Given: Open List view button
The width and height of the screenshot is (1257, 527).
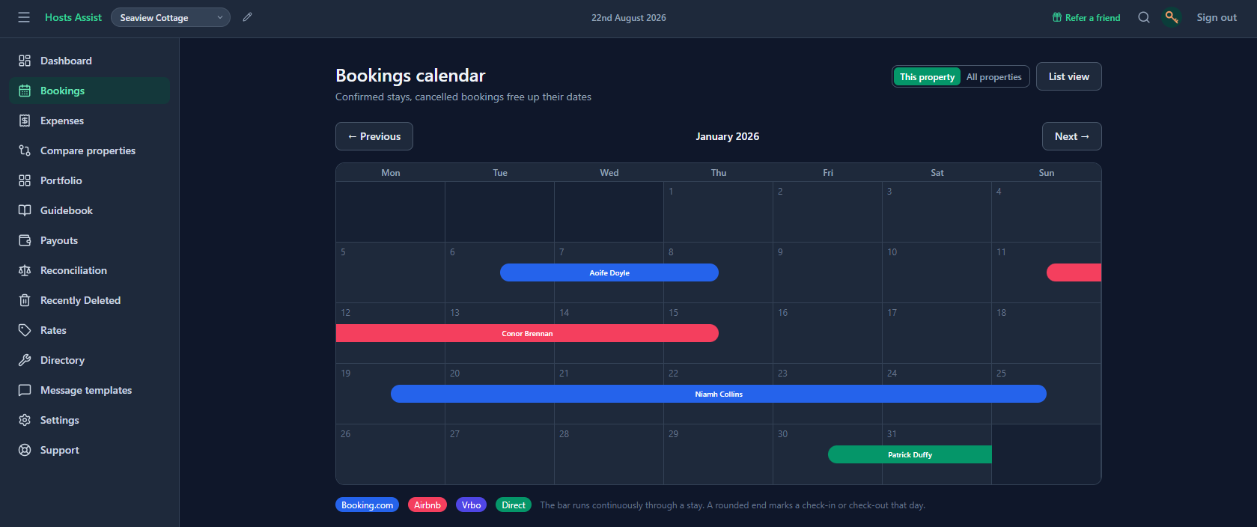Looking at the screenshot, I should point(1069,76).
